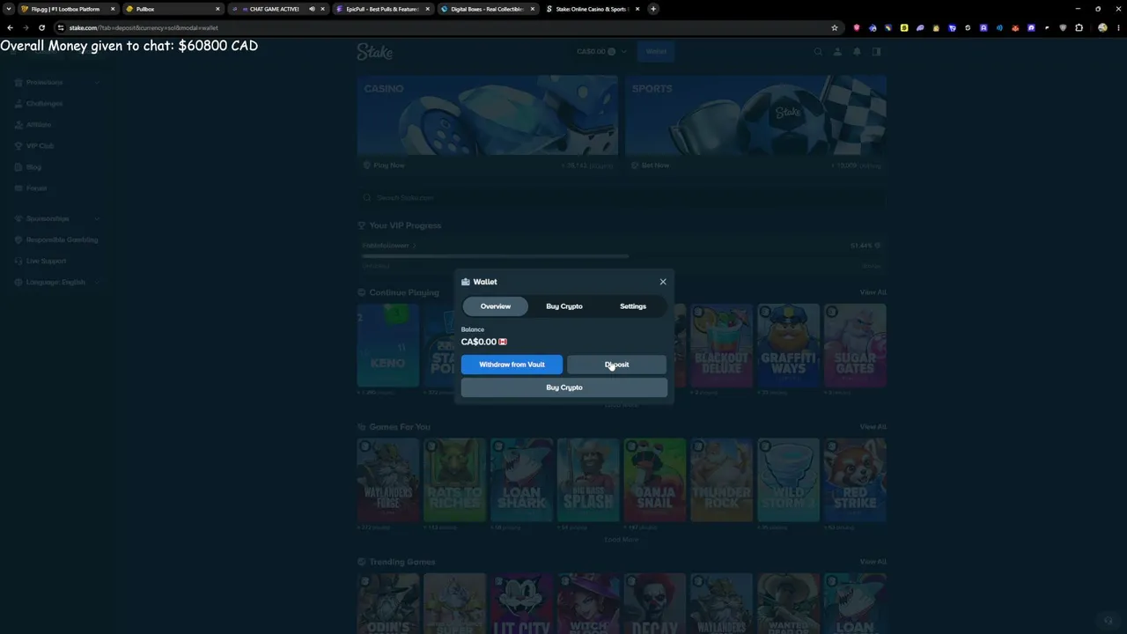Screen dimensions: 1127x634
Task: Click the yellow S extension icon
Action: (904, 27)
